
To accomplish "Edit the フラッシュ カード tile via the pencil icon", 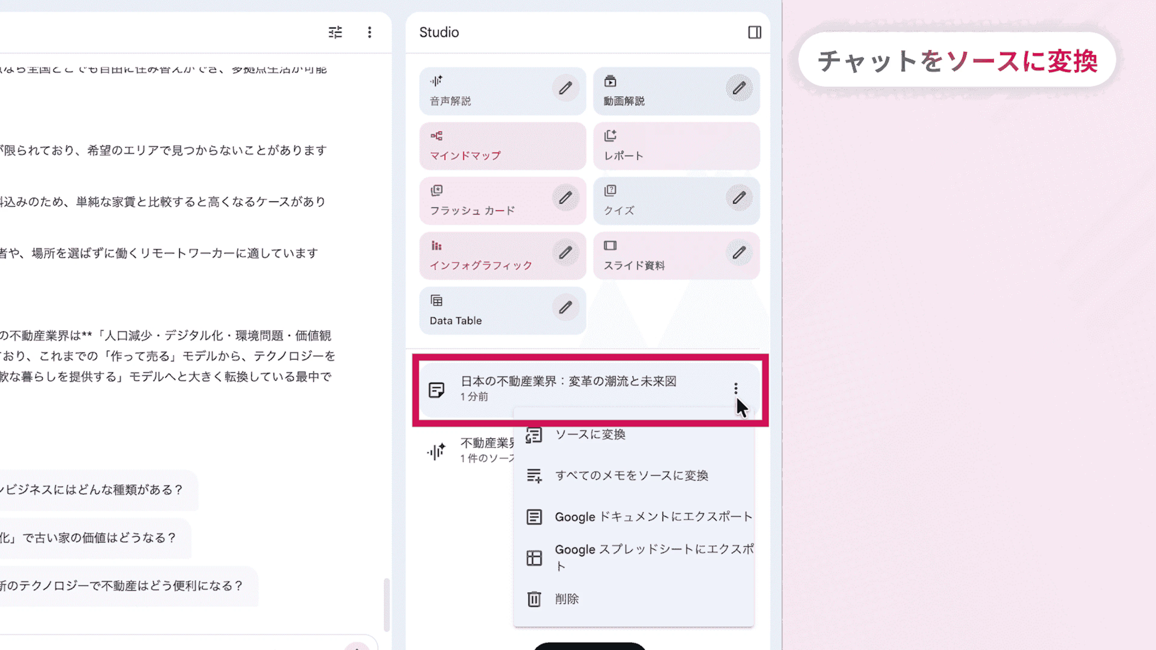I will (565, 198).
